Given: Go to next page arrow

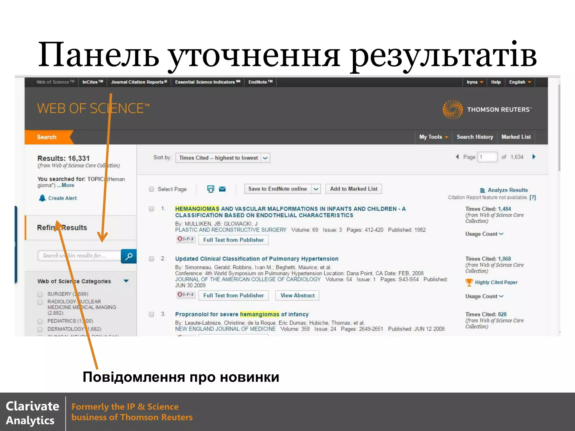Looking at the screenshot, I should pyautogui.click(x=534, y=157).
